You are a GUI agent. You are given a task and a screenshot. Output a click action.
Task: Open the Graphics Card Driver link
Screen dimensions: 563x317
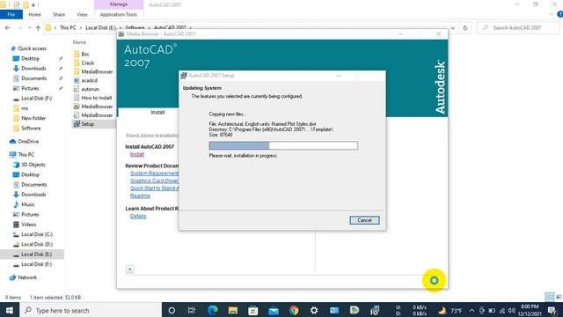[x=155, y=181]
